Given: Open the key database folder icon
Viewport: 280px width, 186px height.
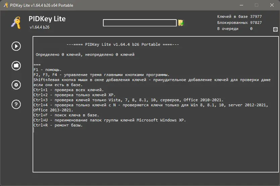Looking at the screenshot, I should pos(16,66).
